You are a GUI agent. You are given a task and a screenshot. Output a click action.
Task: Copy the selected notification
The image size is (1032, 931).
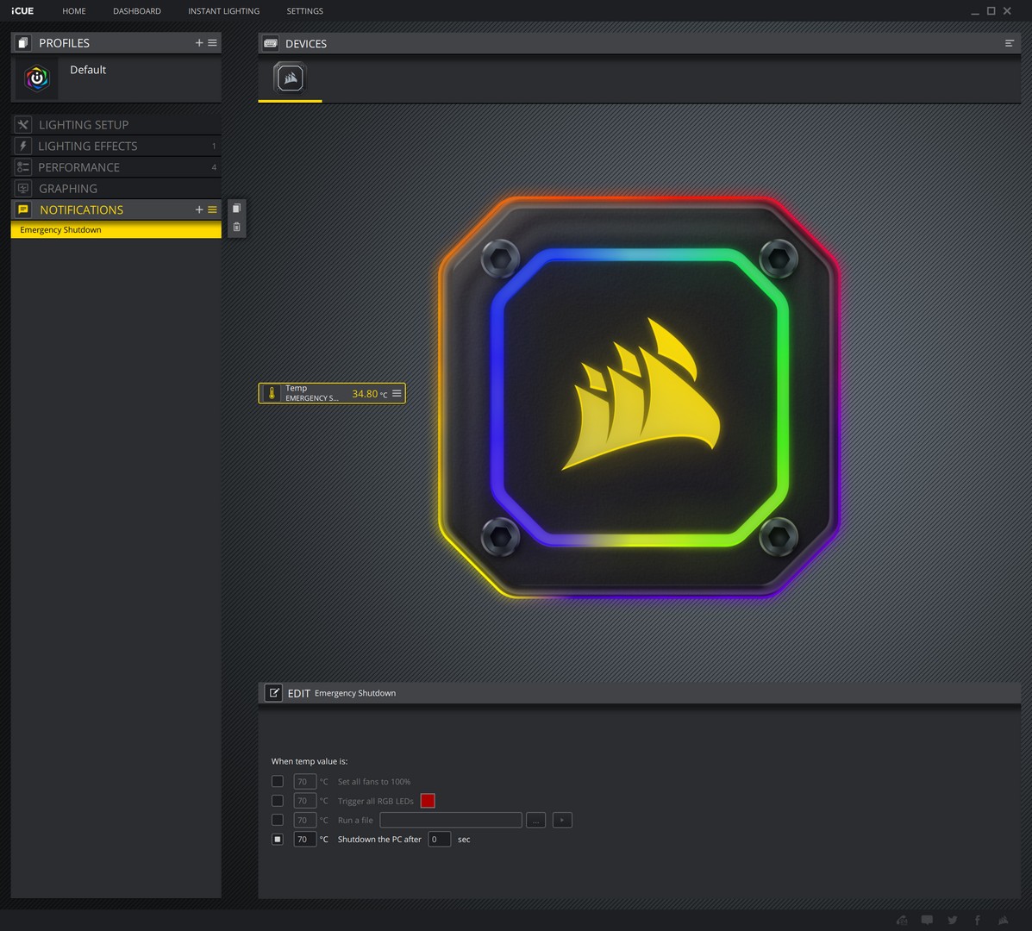(x=237, y=209)
